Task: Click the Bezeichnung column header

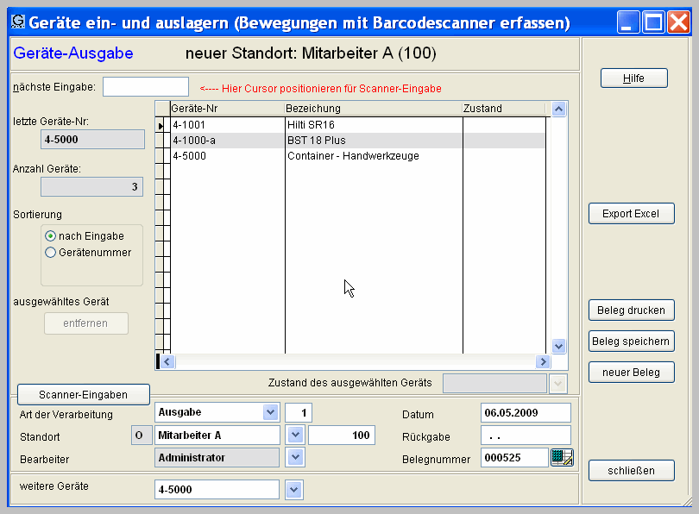Action: pyautogui.click(x=373, y=109)
